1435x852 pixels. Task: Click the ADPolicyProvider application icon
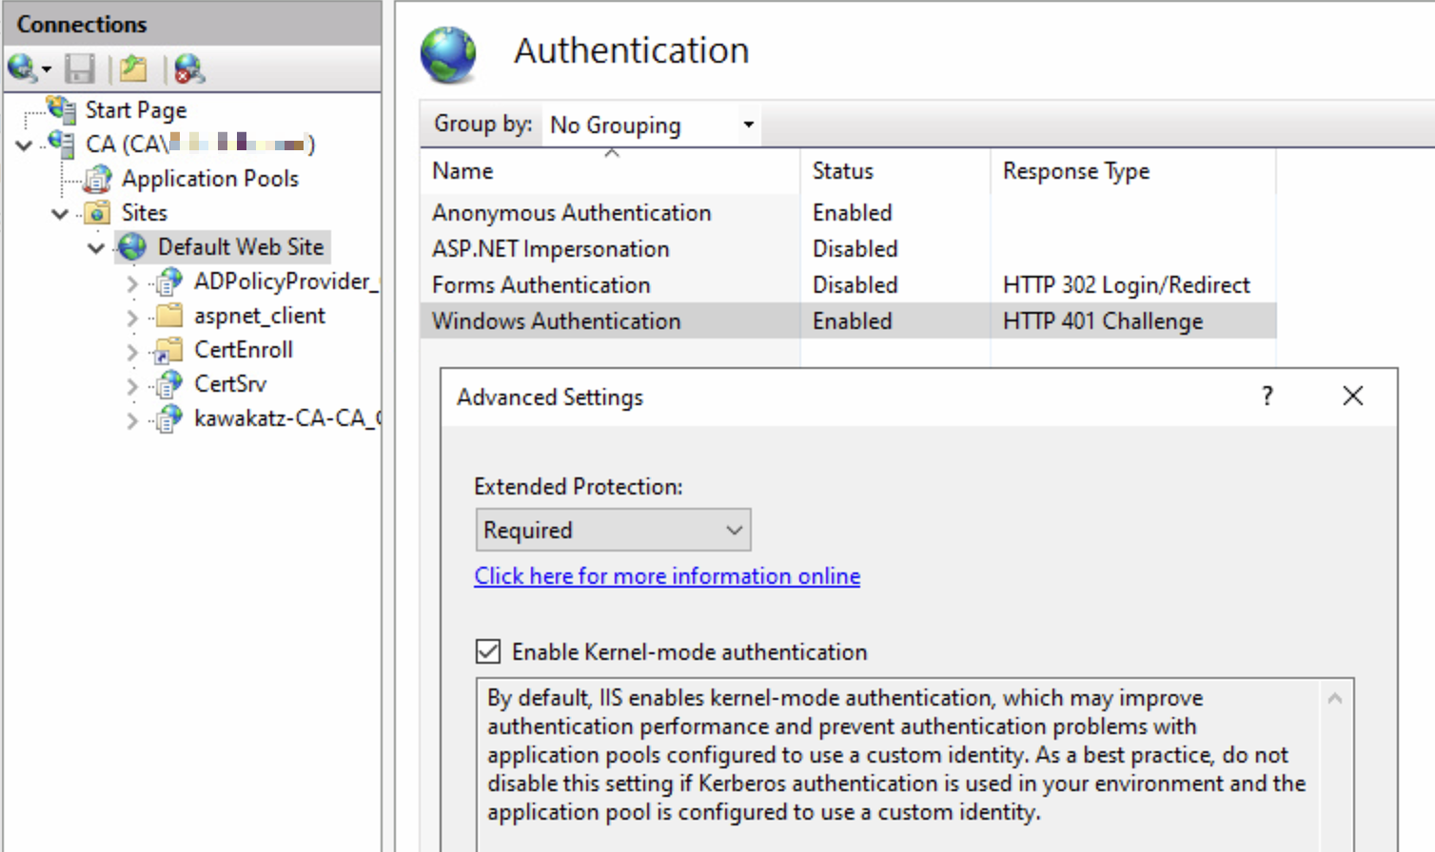click(x=169, y=281)
